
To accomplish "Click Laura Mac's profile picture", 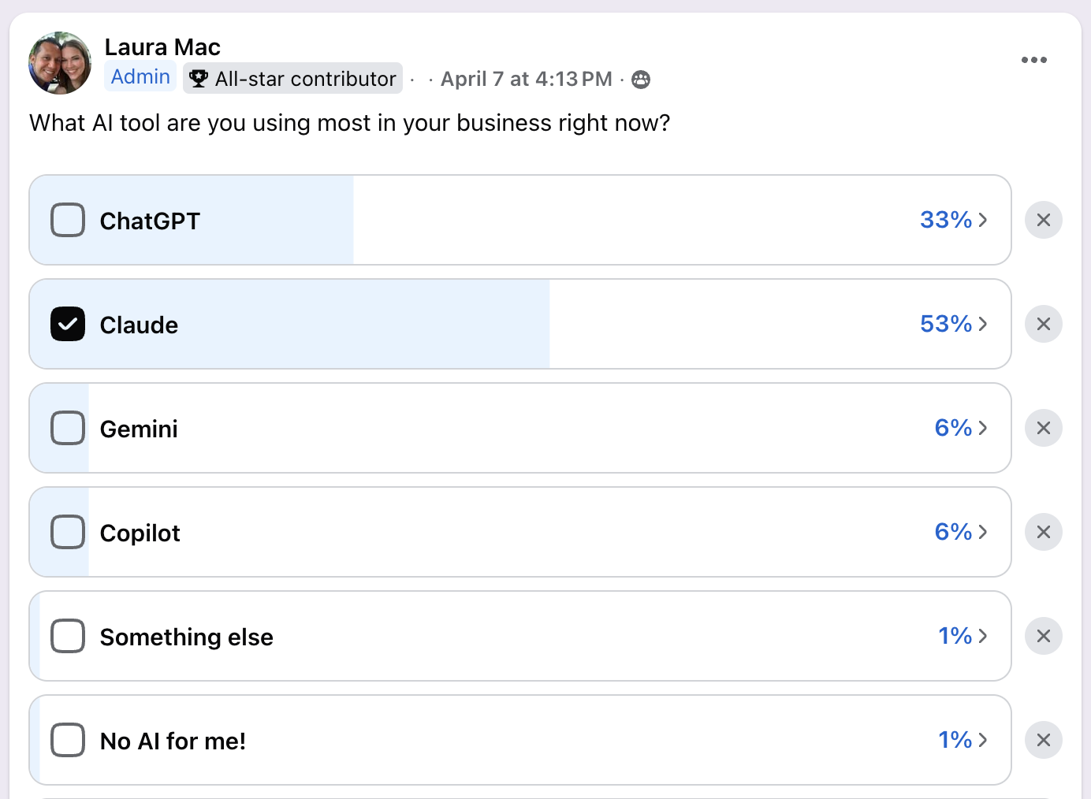I will [x=59, y=63].
